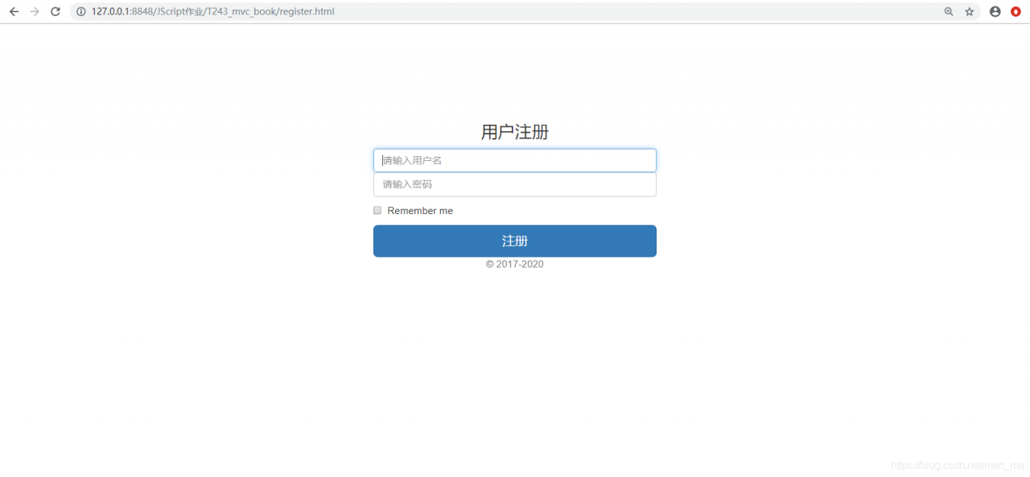Focus the 请输入用户名 username field
The height and width of the screenshot is (477, 1030).
[x=515, y=160]
